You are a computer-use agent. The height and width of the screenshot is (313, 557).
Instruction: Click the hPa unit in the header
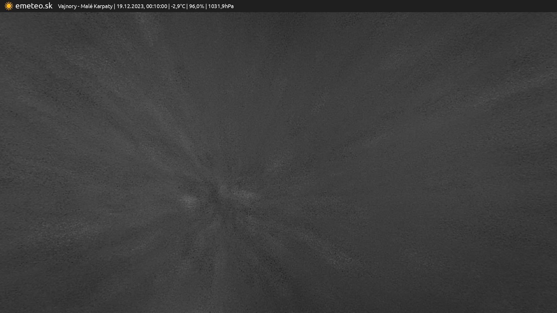(229, 6)
